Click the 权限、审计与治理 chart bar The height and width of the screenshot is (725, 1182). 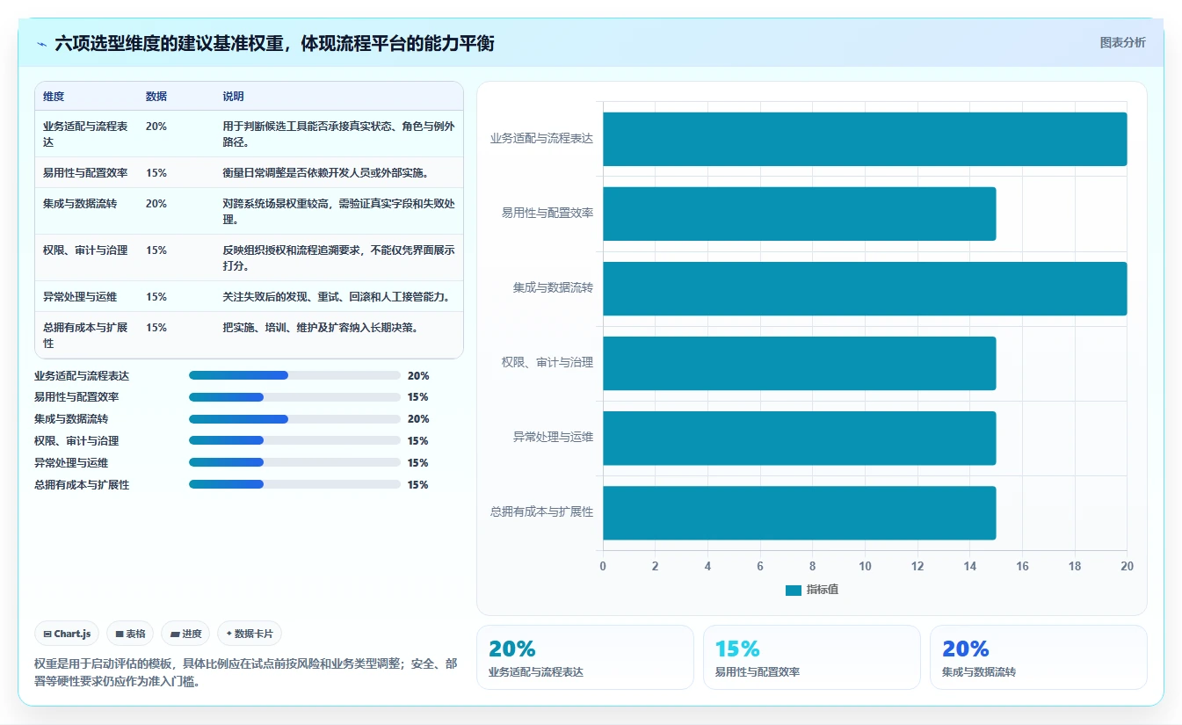pyautogui.click(x=799, y=363)
